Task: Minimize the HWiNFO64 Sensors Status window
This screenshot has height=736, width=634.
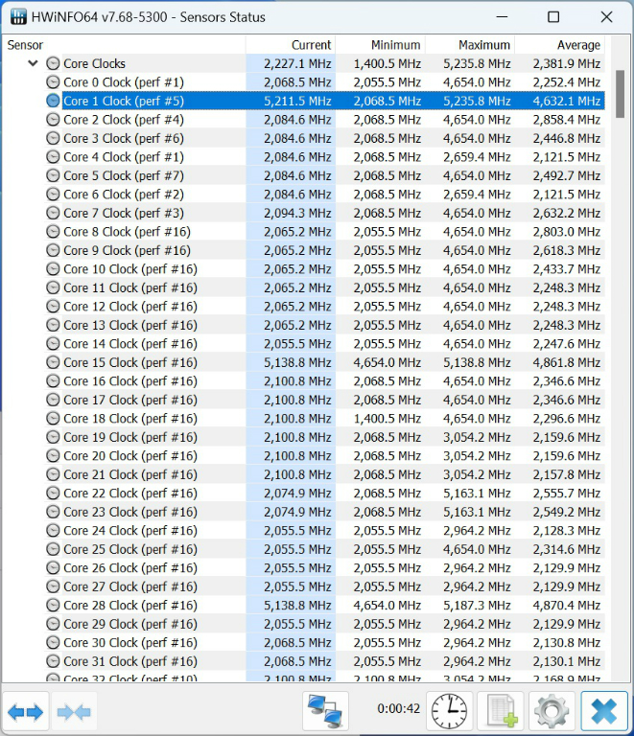Action: point(502,17)
